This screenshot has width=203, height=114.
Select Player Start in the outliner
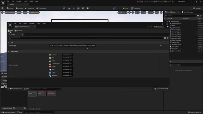click(x=175, y=42)
